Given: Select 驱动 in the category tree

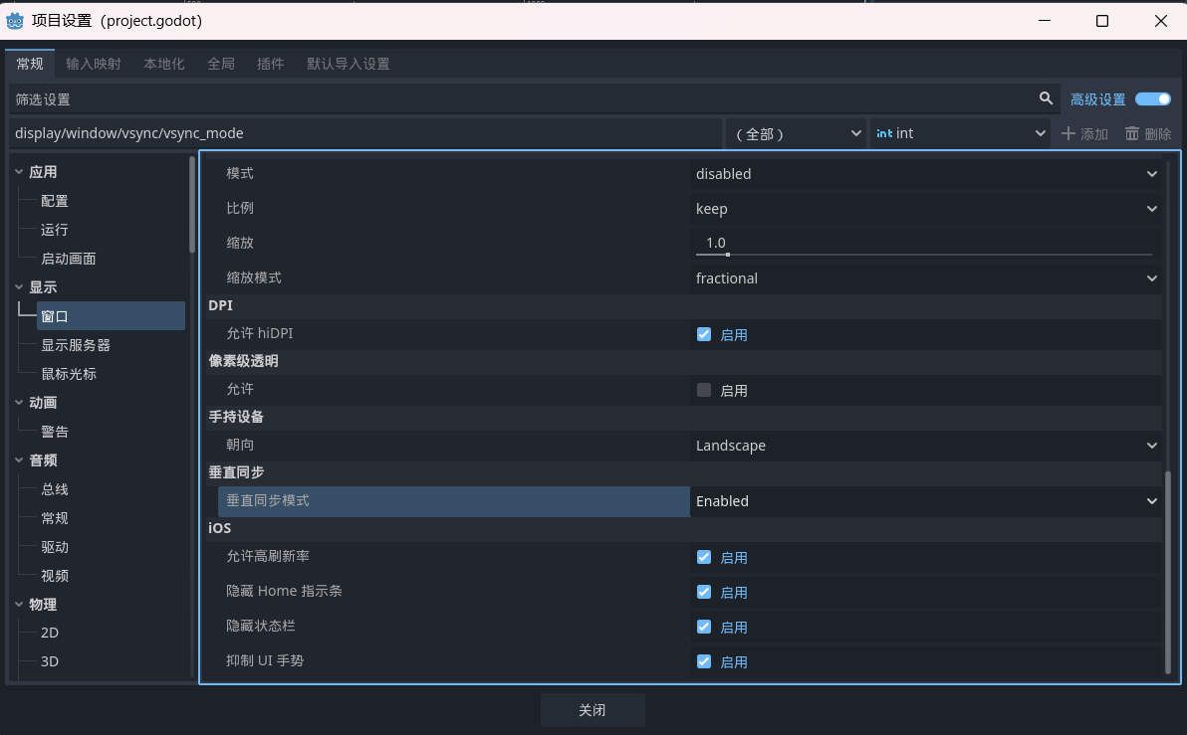Looking at the screenshot, I should (55, 547).
